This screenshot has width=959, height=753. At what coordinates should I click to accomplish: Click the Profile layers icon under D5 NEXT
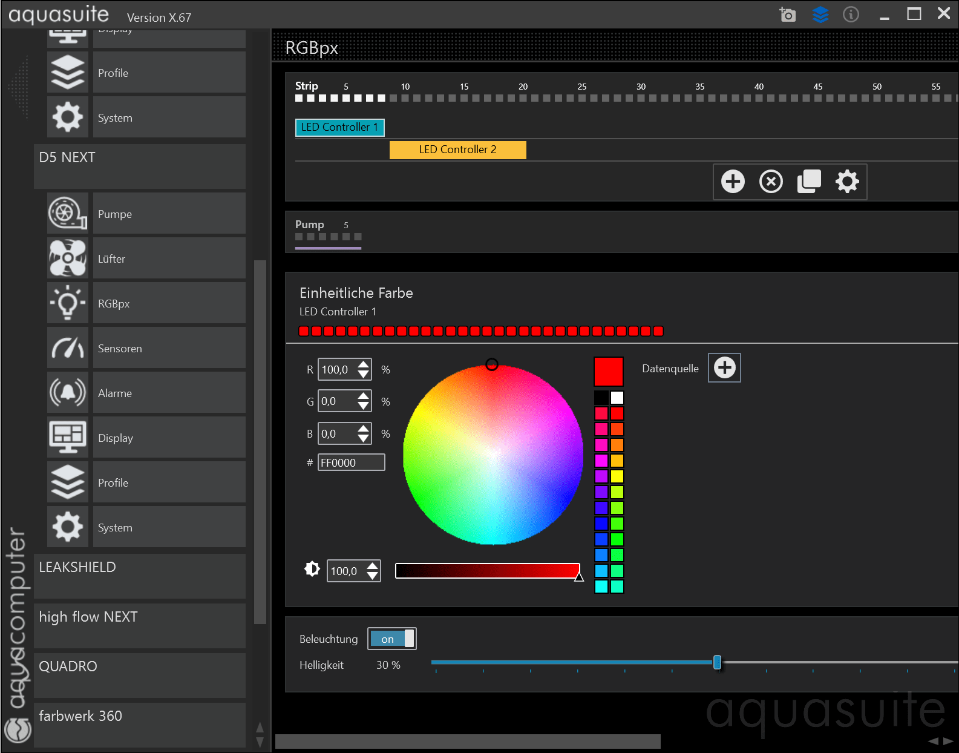(x=68, y=482)
